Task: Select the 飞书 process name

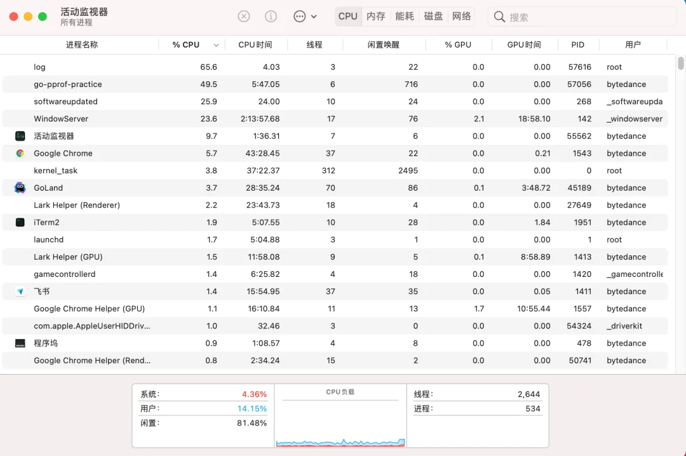Action: [41, 292]
